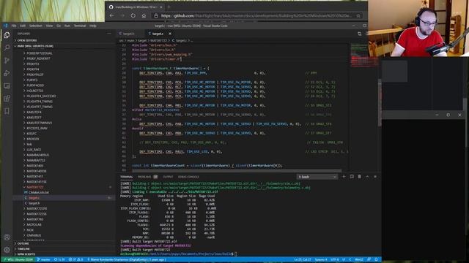Viewport: 469px width, 263px height.
Task: Open CMakeLists.txt in explorer tree
Action: pos(39,193)
